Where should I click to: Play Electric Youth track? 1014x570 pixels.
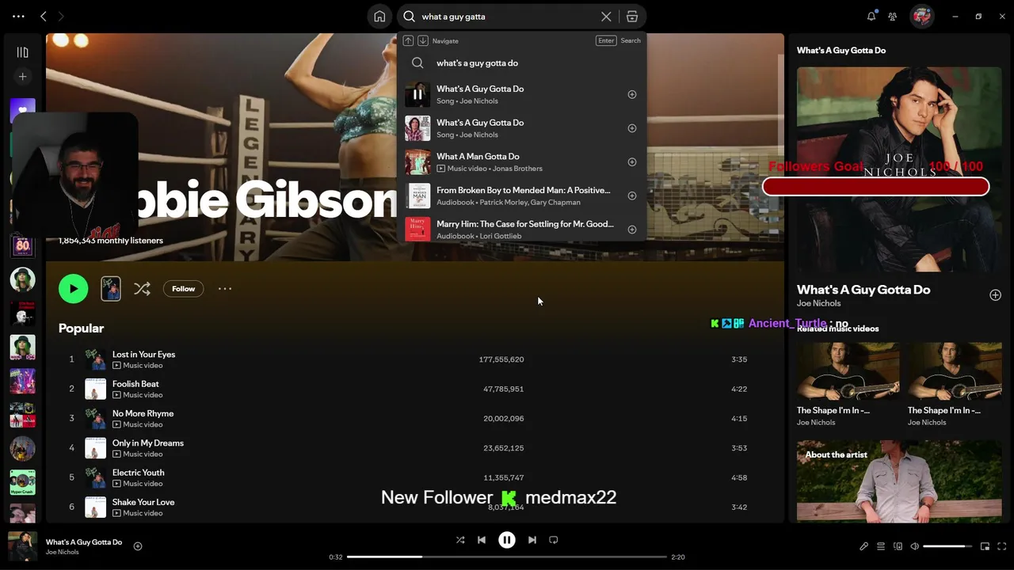point(71,477)
